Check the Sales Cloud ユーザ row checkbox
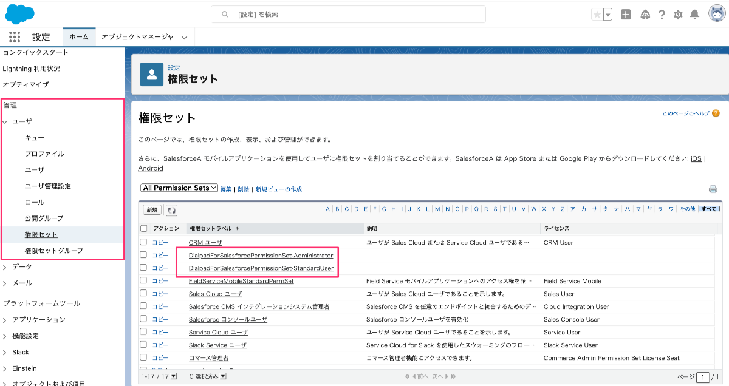729x386 pixels. coord(144,293)
